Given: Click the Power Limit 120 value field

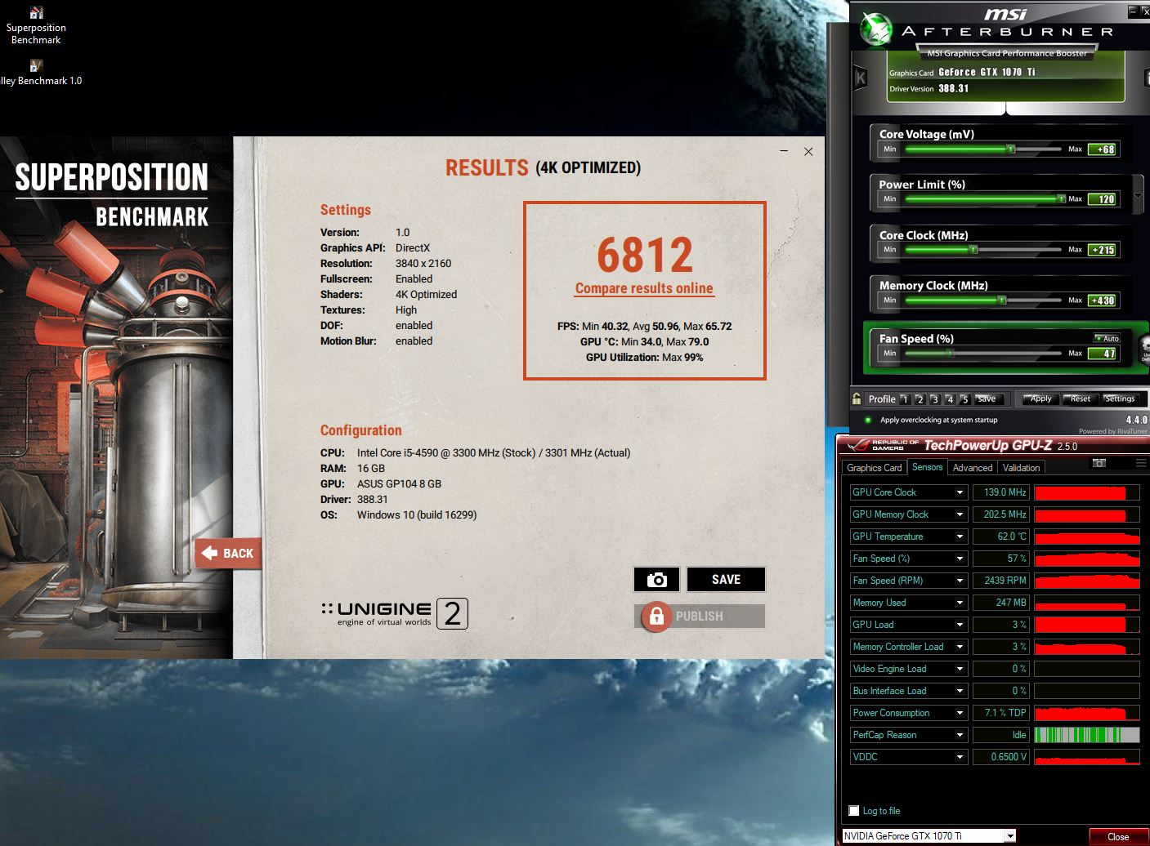Looking at the screenshot, I should [1103, 199].
